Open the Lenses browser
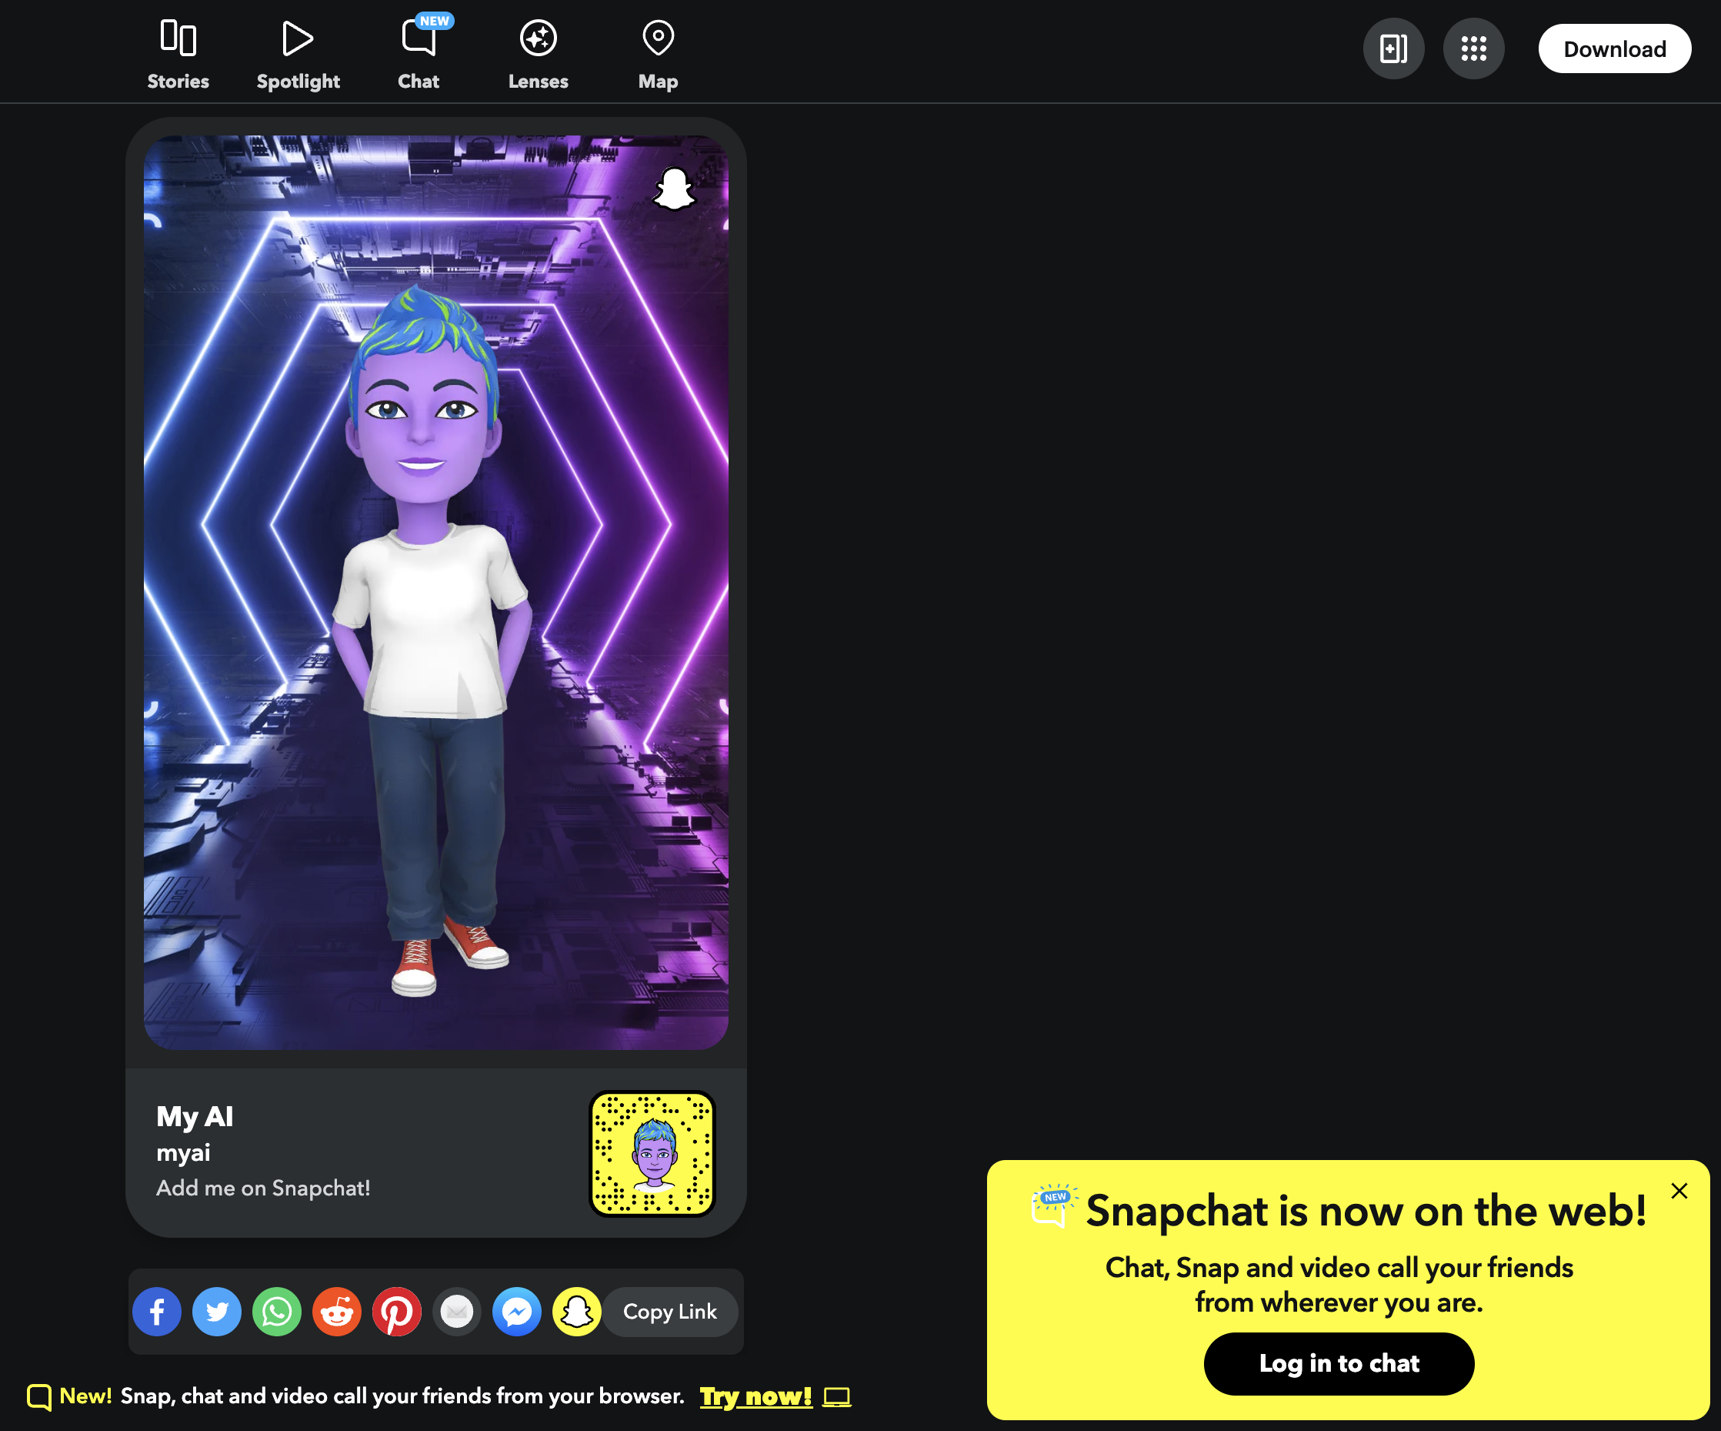The height and width of the screenshot is (1431, 1721). point(538,50)
